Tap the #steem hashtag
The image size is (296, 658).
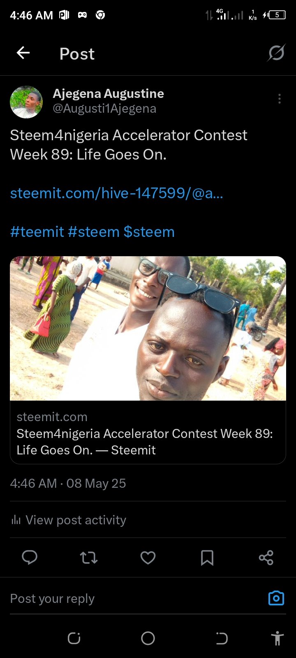tap(94, 232)
